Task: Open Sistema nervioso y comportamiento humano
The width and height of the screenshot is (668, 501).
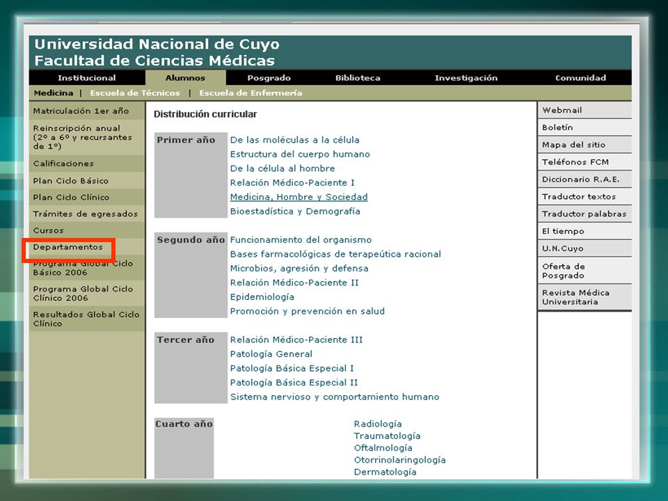Action: point(335,397)
